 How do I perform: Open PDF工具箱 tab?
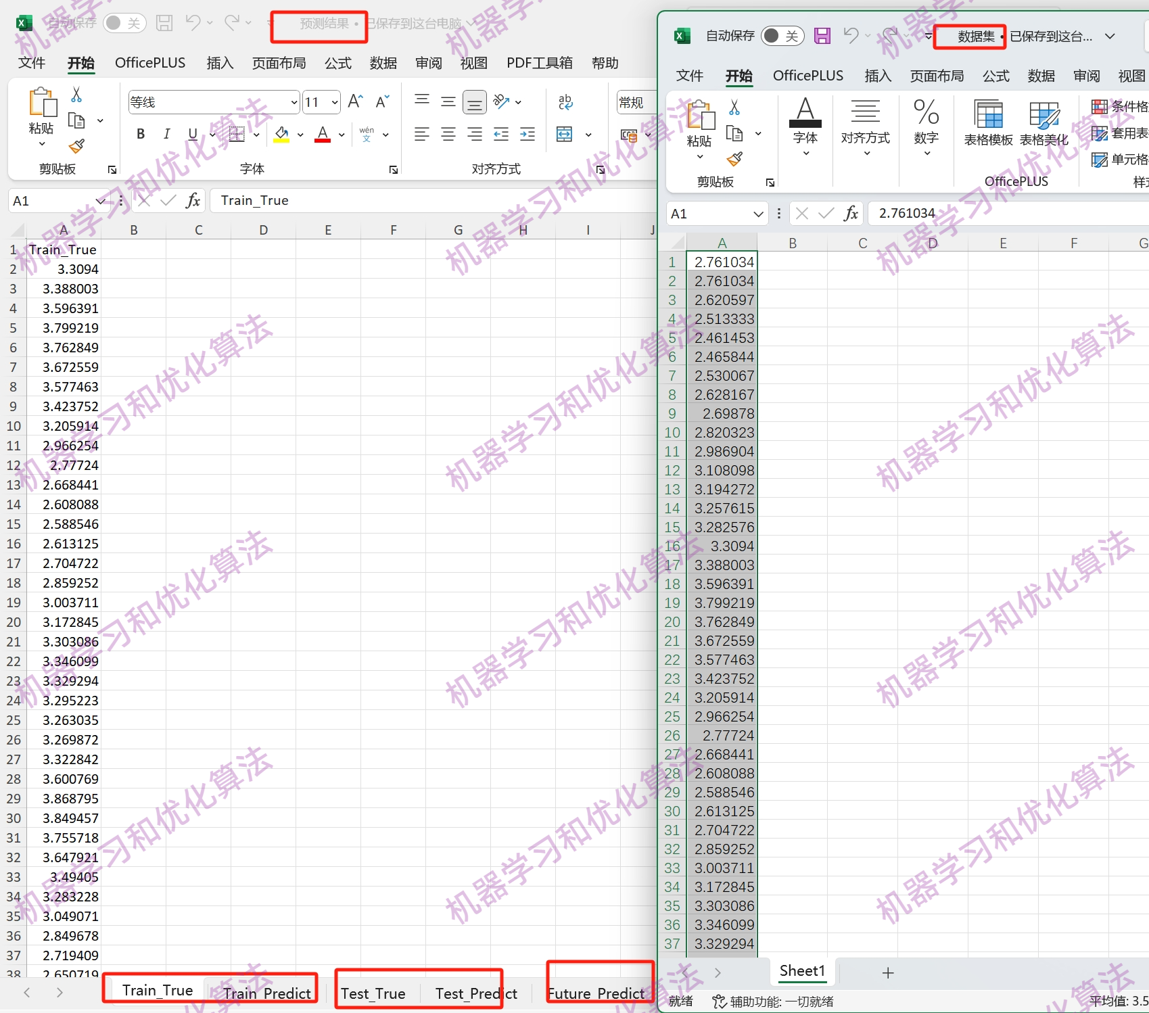click(539, 63)
